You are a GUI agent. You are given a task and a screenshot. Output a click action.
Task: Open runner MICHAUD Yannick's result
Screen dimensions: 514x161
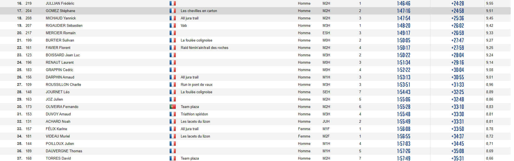tap(61, 18)
